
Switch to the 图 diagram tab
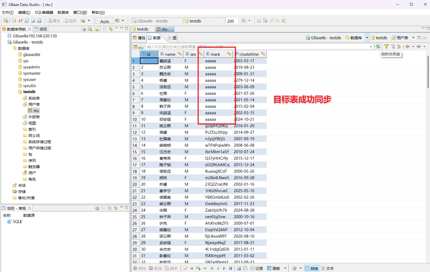[172, 38]
